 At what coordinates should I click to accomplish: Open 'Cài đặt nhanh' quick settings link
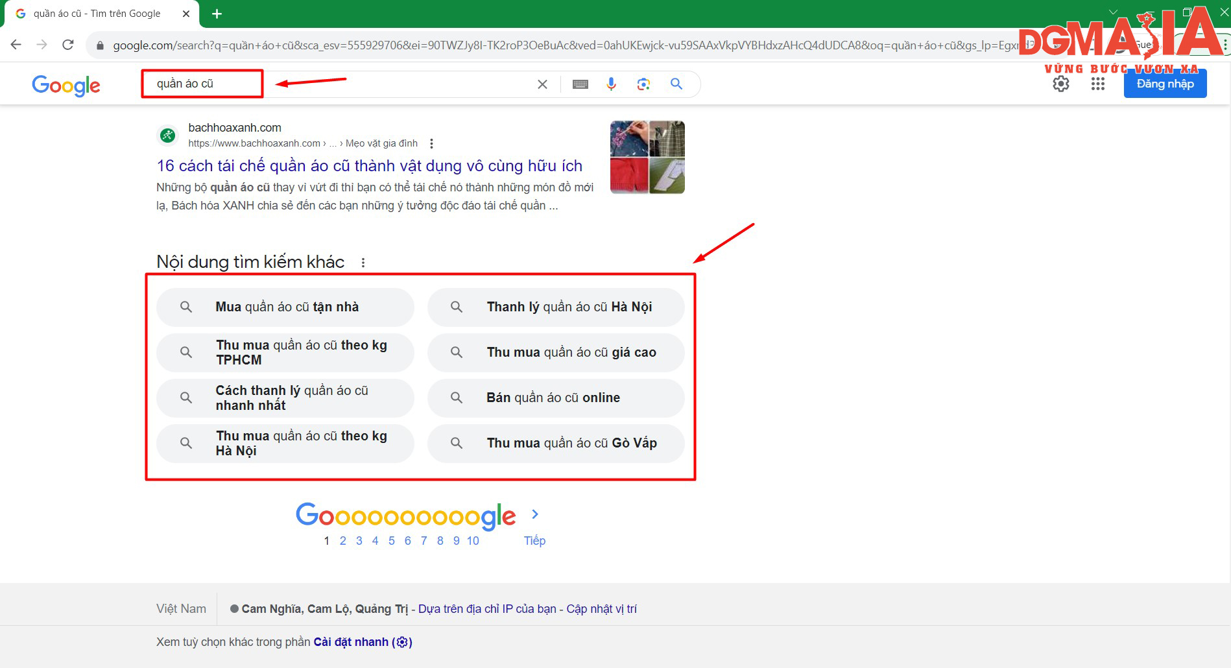click(x=363, y=642)
